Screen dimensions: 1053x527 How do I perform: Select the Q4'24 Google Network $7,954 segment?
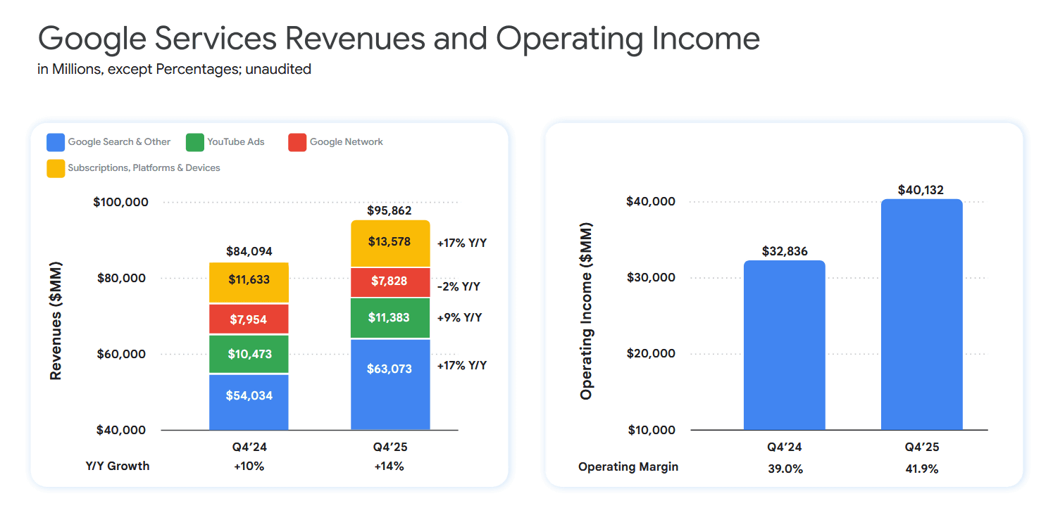pyautogui.click(x=249, y=319)
